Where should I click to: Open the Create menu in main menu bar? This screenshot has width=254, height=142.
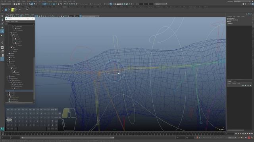[x=10, y=1]
